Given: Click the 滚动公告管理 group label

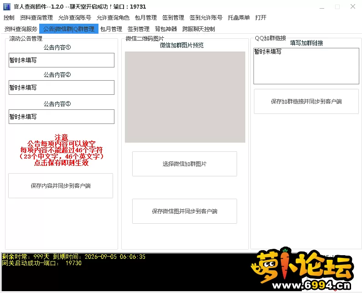Looking at the screenshot, I should pos(26,39).
